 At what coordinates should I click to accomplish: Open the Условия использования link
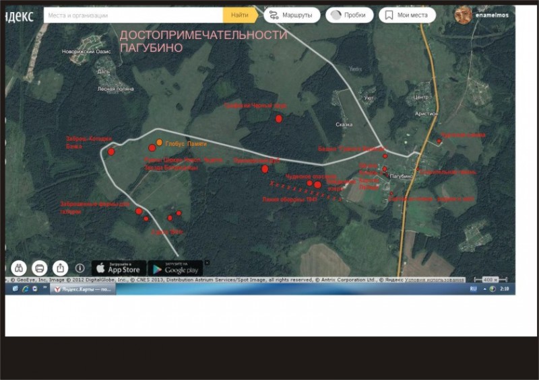435,280
